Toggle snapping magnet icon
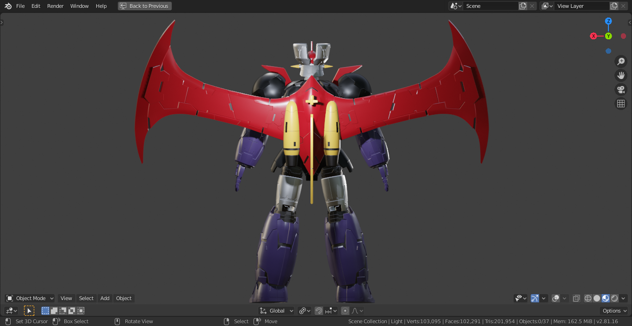 click(x=319, y=311)
